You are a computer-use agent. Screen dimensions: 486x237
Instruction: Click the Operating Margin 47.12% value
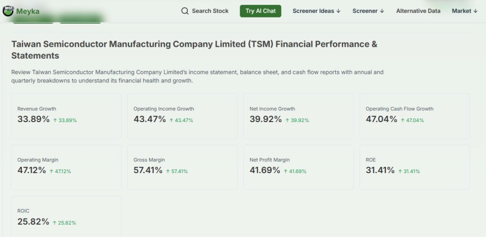coord(32,170)
